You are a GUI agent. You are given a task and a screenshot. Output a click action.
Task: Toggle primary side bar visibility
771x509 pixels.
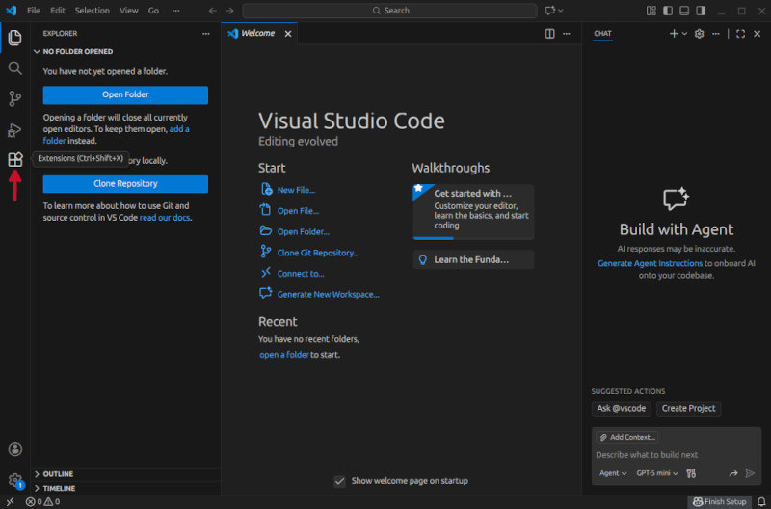tap(667, 11)
